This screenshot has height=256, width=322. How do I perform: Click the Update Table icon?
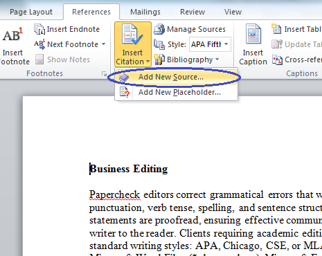277,44
